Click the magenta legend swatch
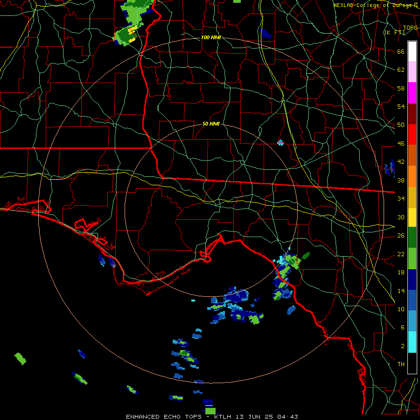The width and height of the screenshot is (420, 420). coord(412,93)
